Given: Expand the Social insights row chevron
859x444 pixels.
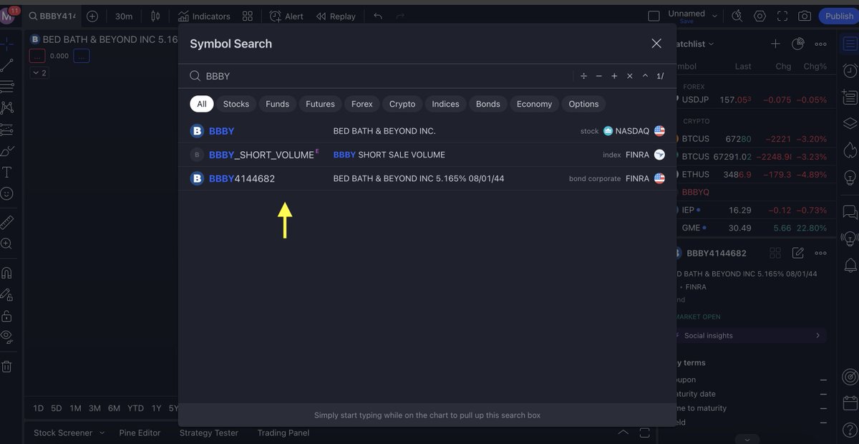Looking at the screenshot, I should (x=817, y=335).
